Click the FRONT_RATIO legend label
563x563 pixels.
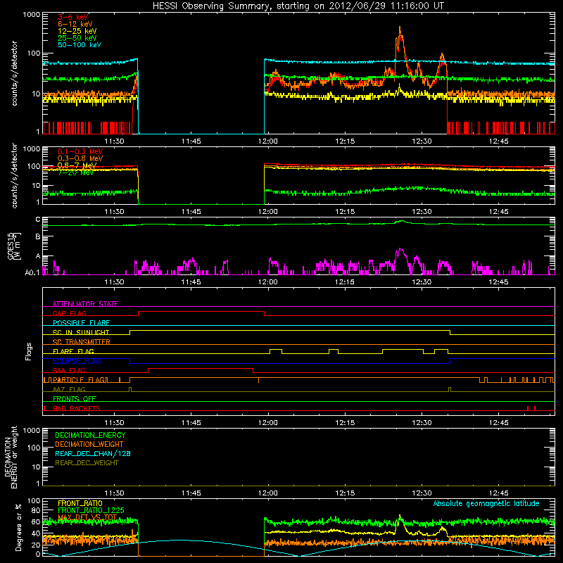pyautogui.click(x=80, y=503)
